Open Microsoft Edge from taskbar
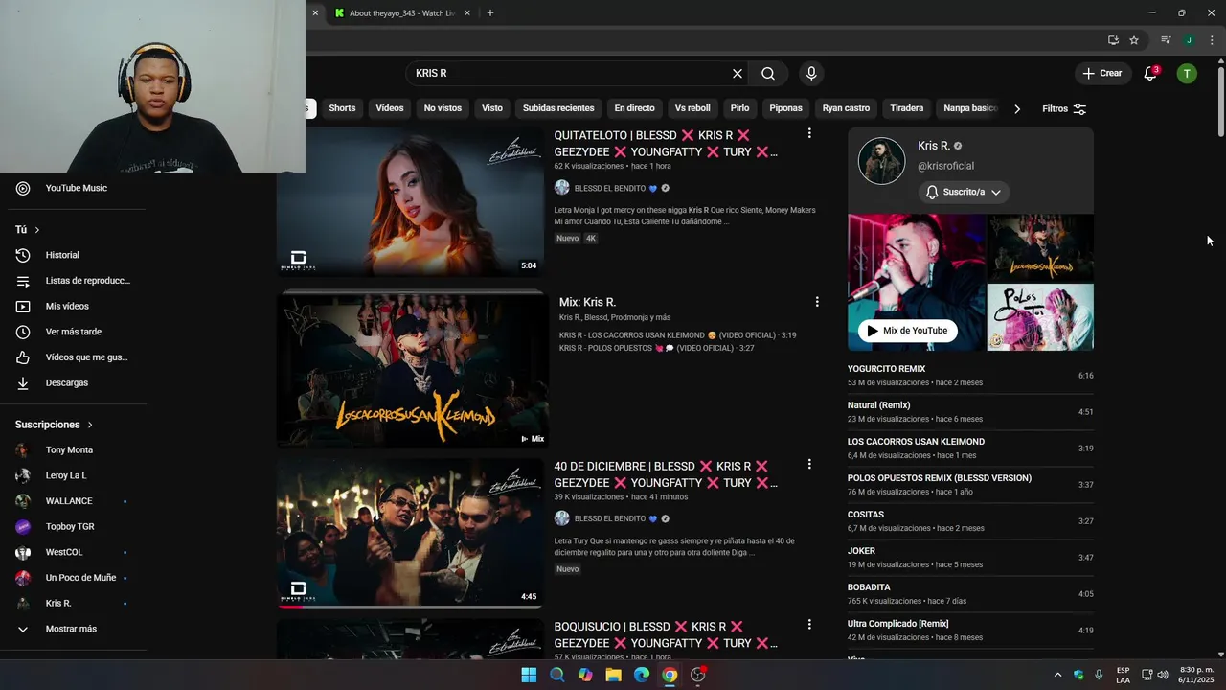The height and width of the screenshot is (690, 1226). click(x=642, y=675)
